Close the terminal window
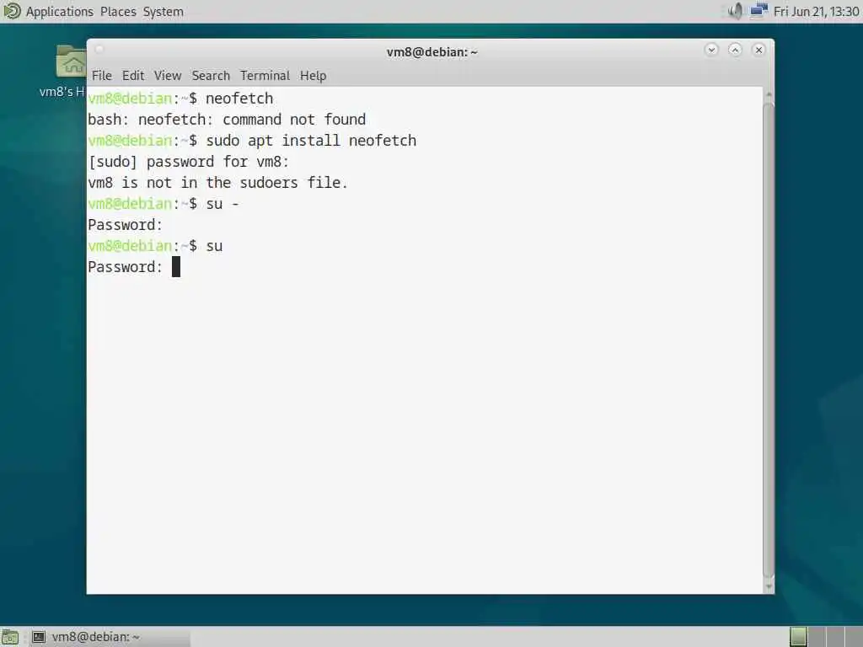Screen dimensions: 863x647 (758, 50)
